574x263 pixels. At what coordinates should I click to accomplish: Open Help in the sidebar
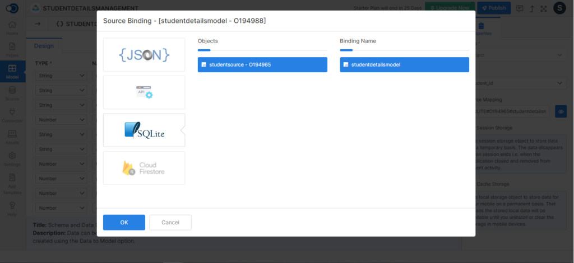pos(12,209)
